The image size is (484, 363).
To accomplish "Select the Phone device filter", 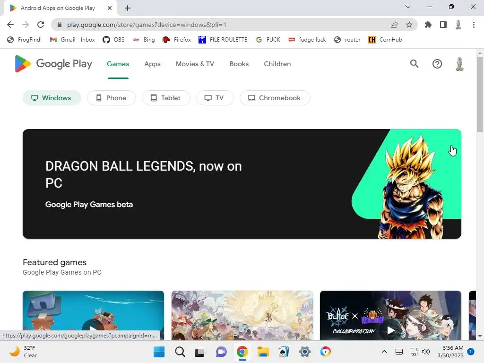I will coord(112,98).
